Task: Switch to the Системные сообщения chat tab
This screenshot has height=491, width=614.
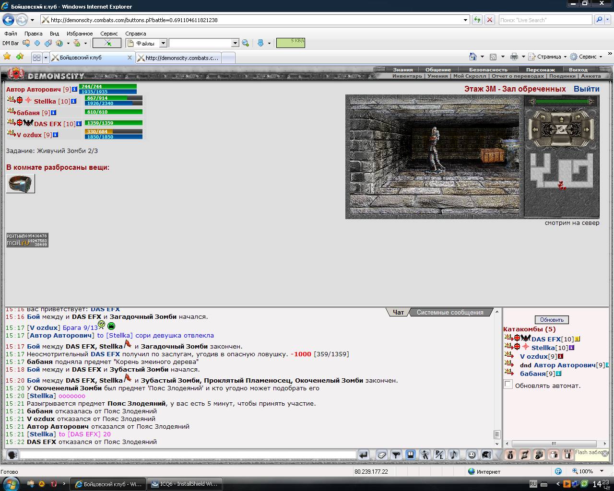Action: (x=450, y=312)
